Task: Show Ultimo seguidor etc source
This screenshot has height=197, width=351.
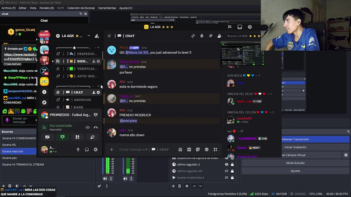Action: point(227,171)
